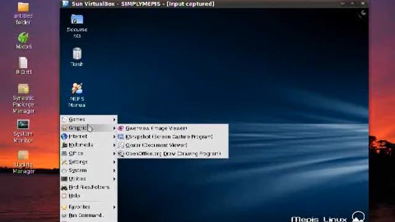Click the Utilities menu icon

[x=64, y=179]
